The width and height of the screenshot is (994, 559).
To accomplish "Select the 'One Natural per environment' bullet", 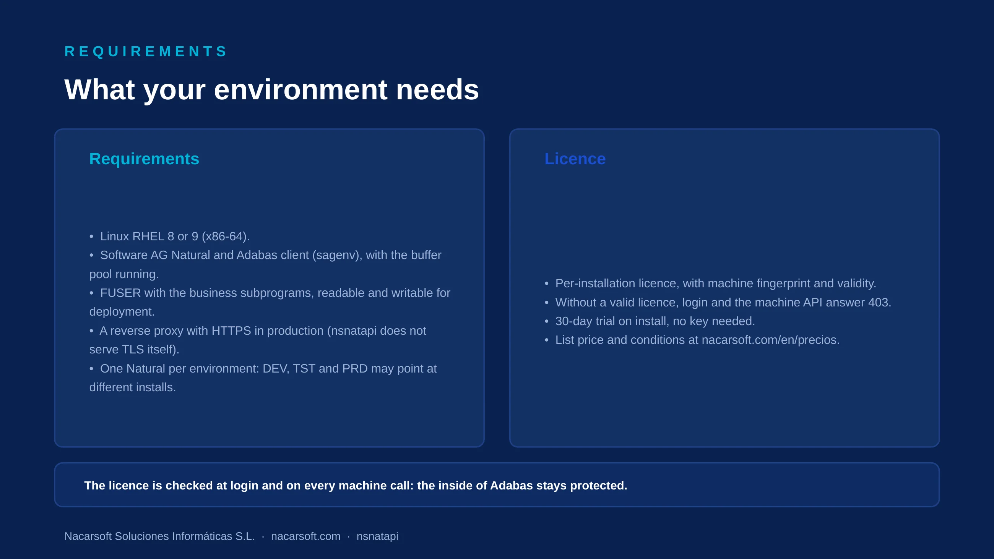I will (x=263, y=378).
